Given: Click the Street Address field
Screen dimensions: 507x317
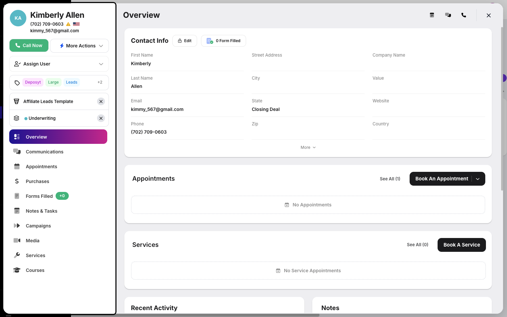Looking at the screenshot, I should tap(308, 61).
